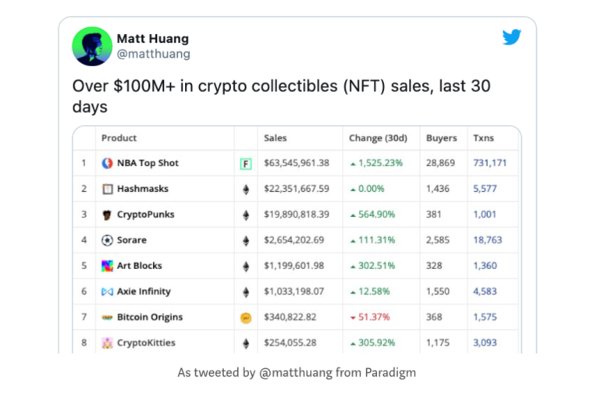The width and height of the screenshot is (601, 401).
Task: Sort by the Sales column header
Action: point(276,138)
